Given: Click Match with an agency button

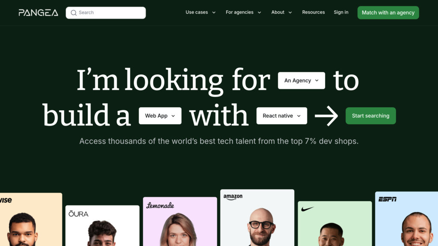Looking at the screenshot, I should (388, 12).
